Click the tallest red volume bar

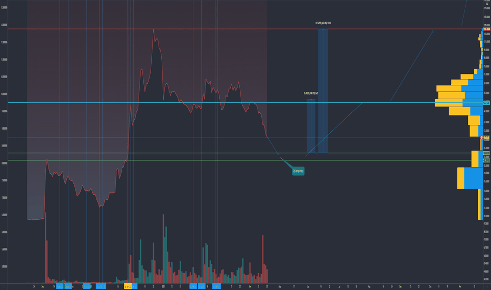163,249
